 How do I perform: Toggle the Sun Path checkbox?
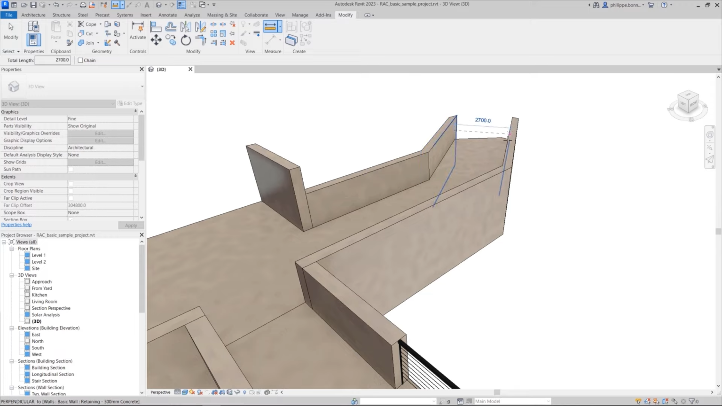coord(71,169)
